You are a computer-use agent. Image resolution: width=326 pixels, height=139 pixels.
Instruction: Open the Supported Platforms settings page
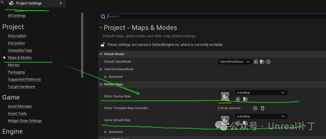point(24,79)
